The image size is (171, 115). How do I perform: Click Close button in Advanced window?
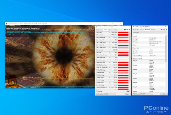pos(164,94)
